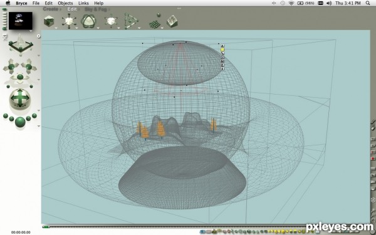Select the Reposition cube tool
The image size is (376, 235).
tap(111, 21)
